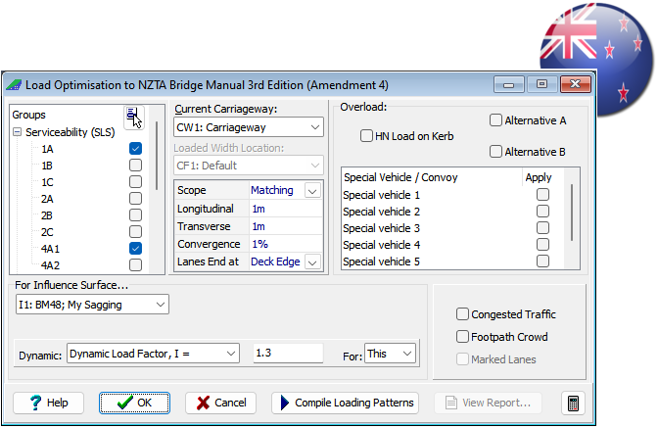Maximize the Load Optimisation dialog

pyautogui.click(x=541, y=84)
